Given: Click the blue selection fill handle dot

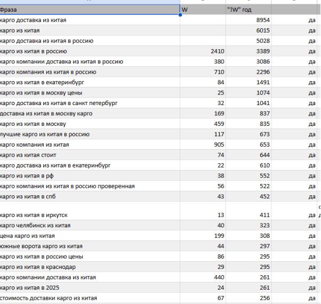Looking at the screenshot, I should (180, 15).
